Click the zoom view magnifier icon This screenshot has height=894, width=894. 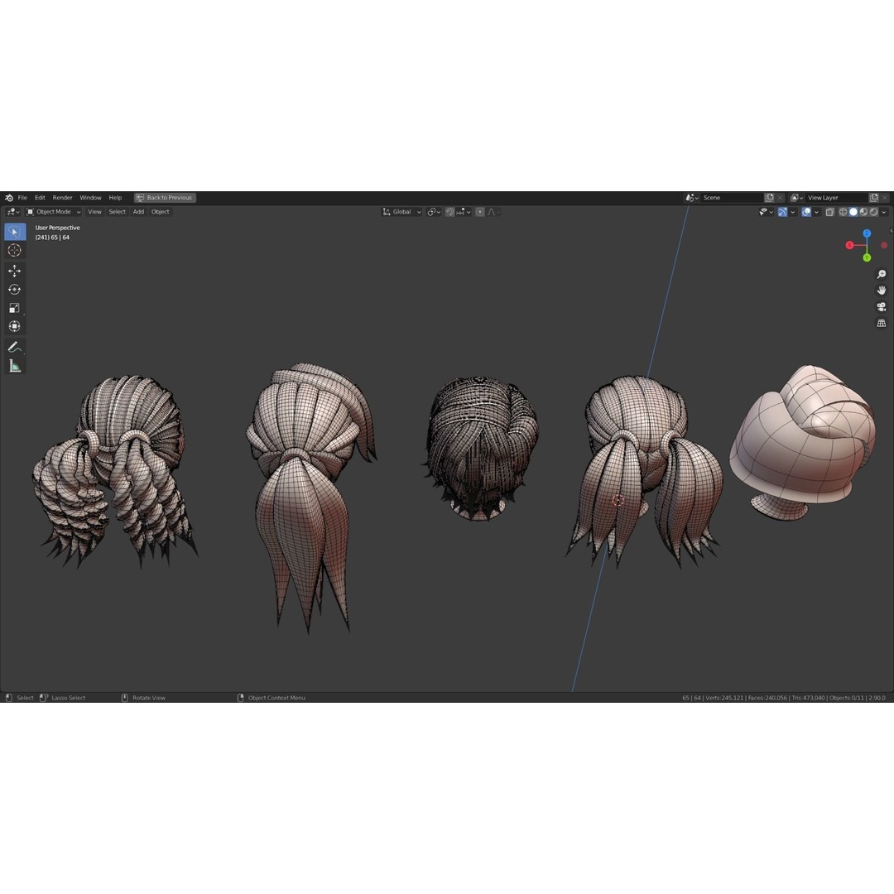(x=882, y=274)
